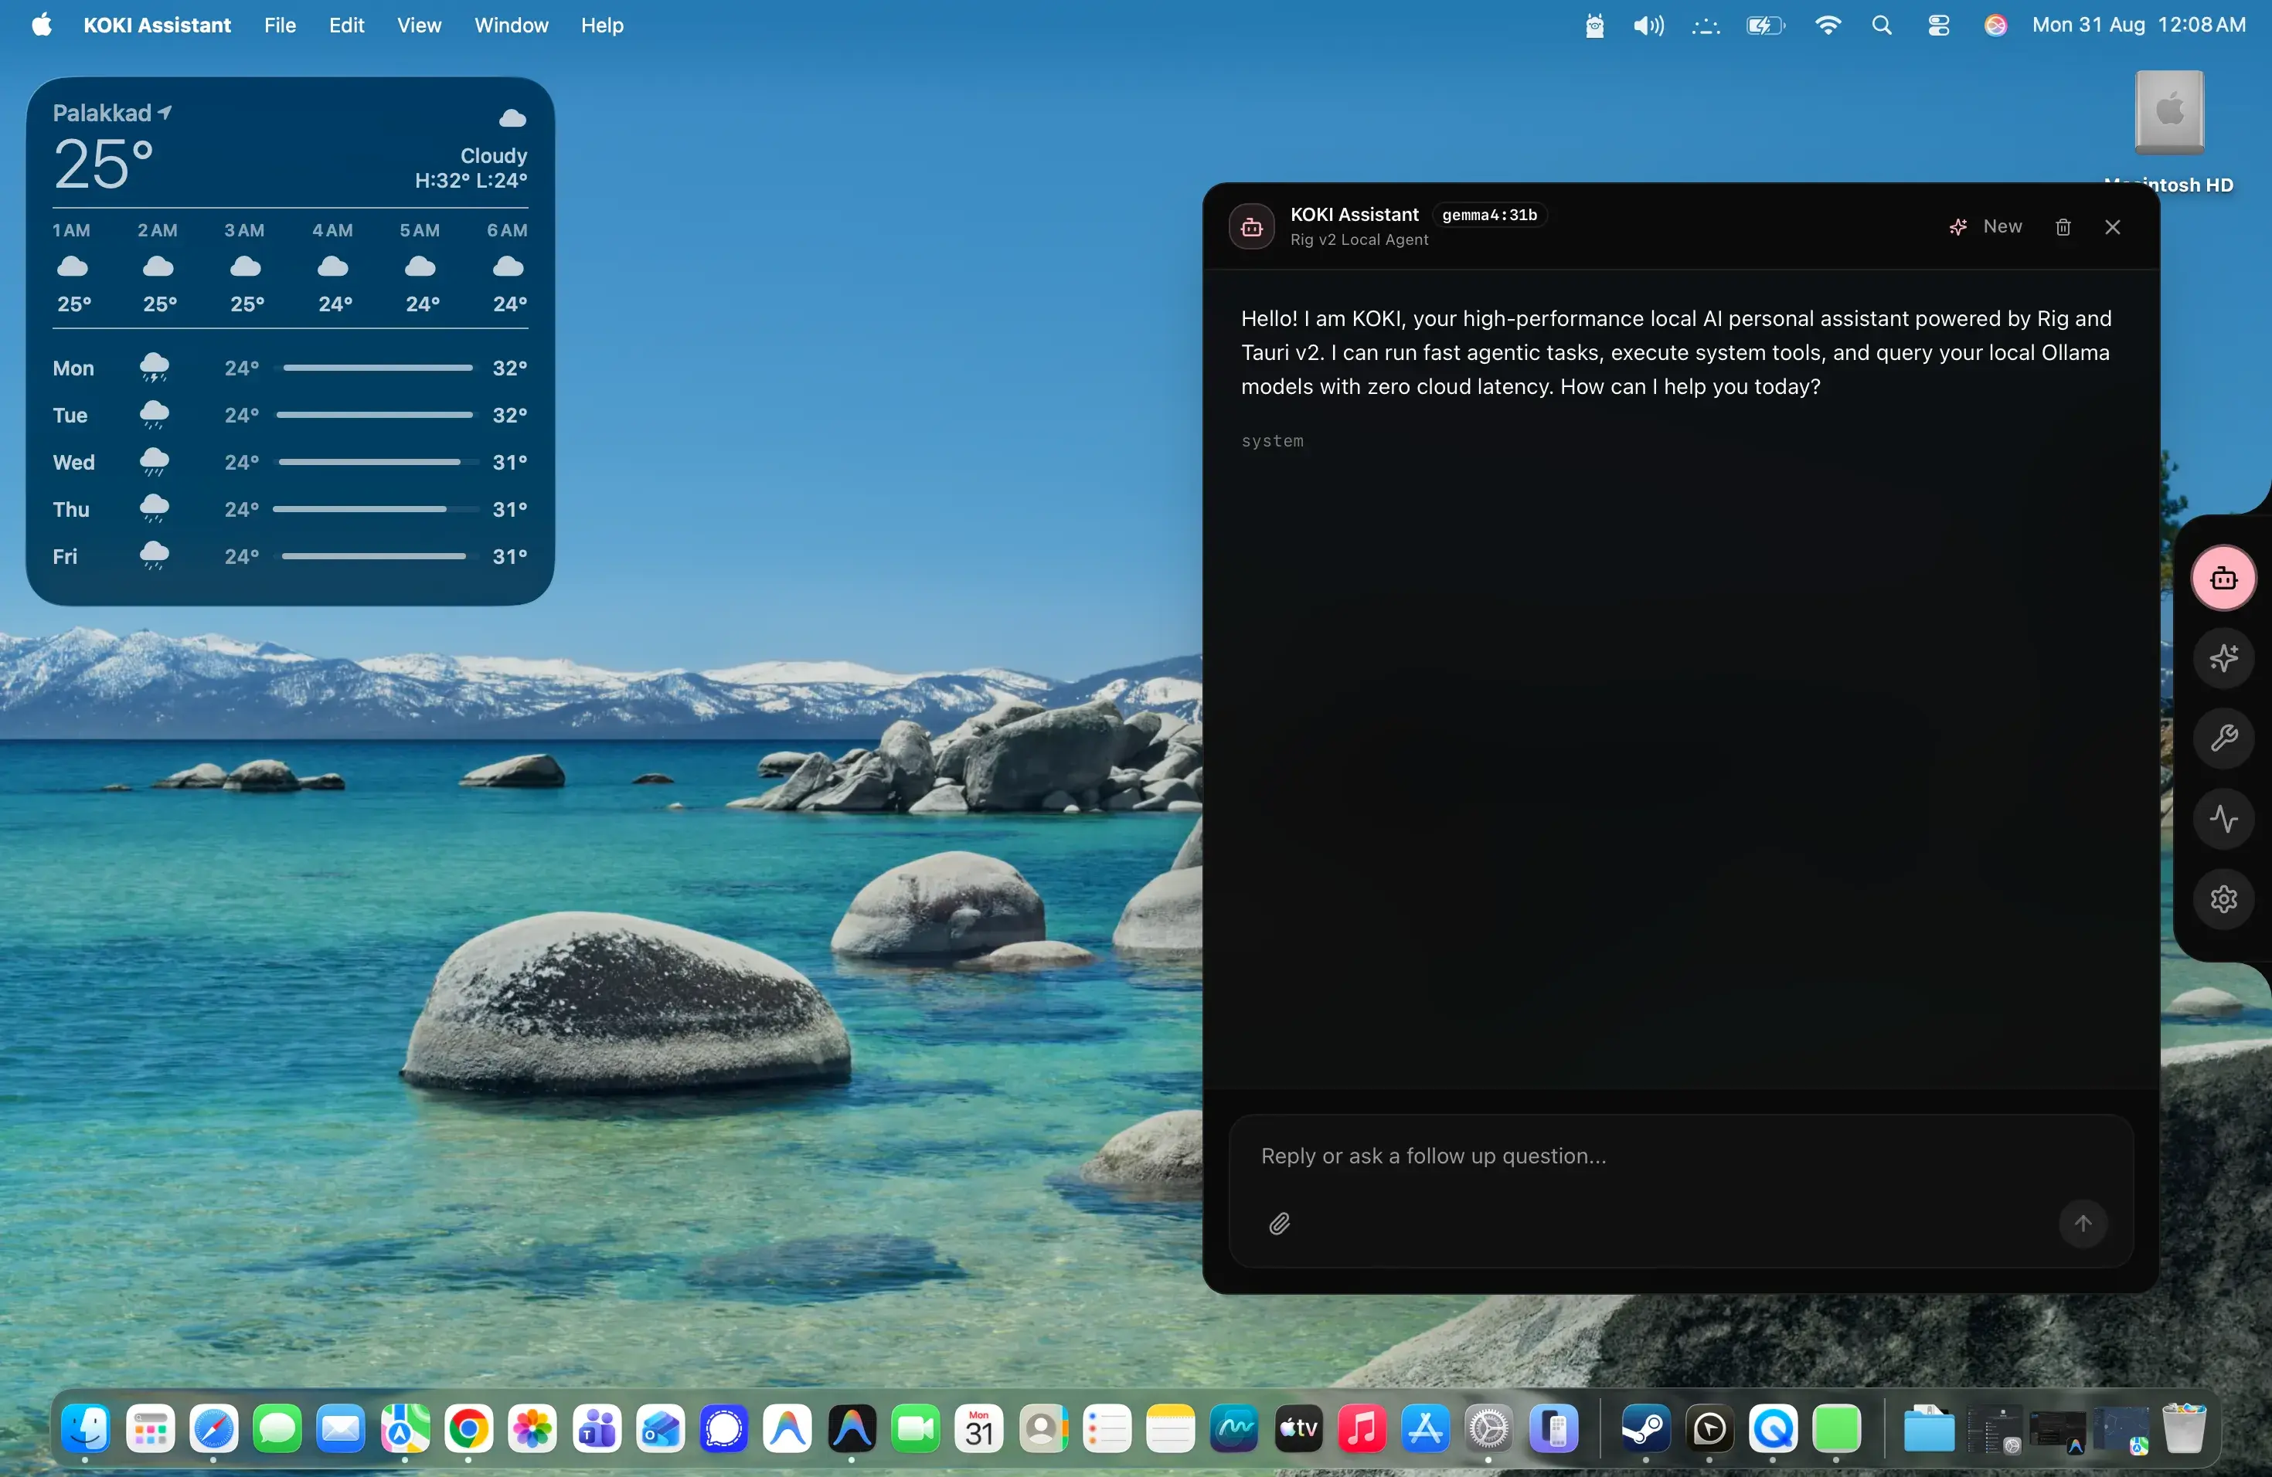Open Spotlight search in menu bar

[x=1882, y=25]
